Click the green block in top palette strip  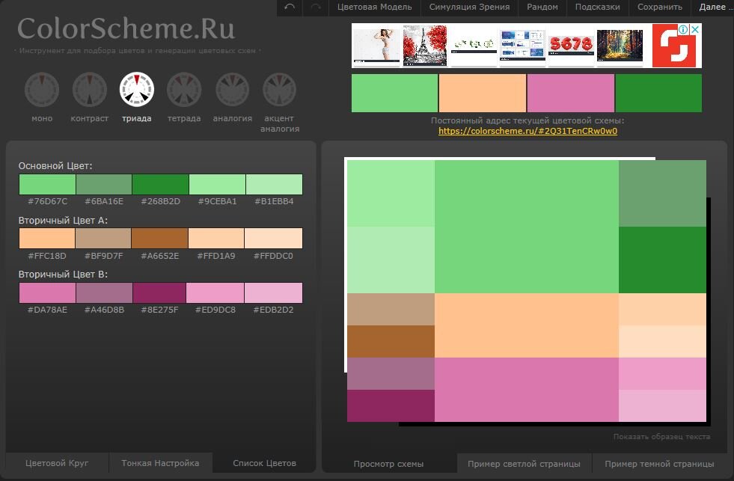point(394,93)
